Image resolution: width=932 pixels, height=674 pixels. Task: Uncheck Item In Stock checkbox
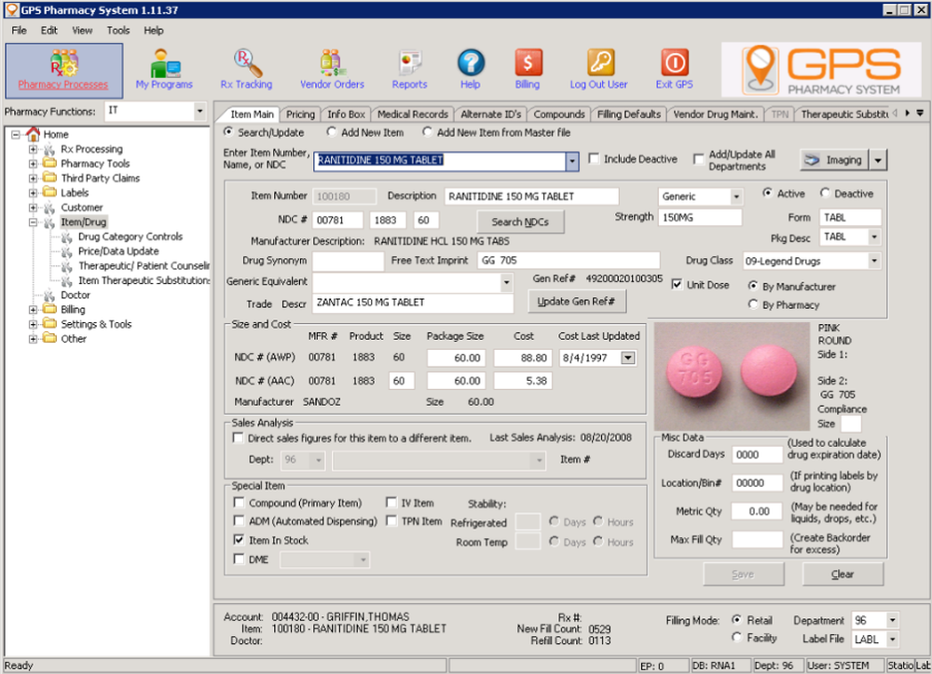(239, 540)
